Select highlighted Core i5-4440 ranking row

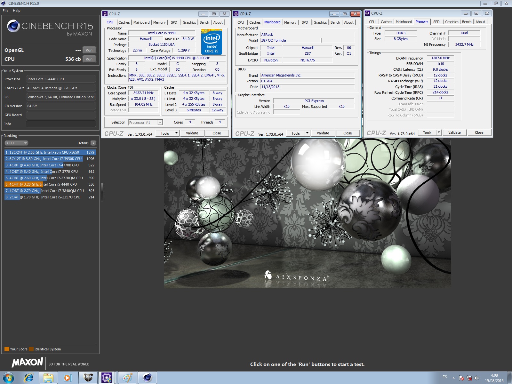(x=50, y=184)
